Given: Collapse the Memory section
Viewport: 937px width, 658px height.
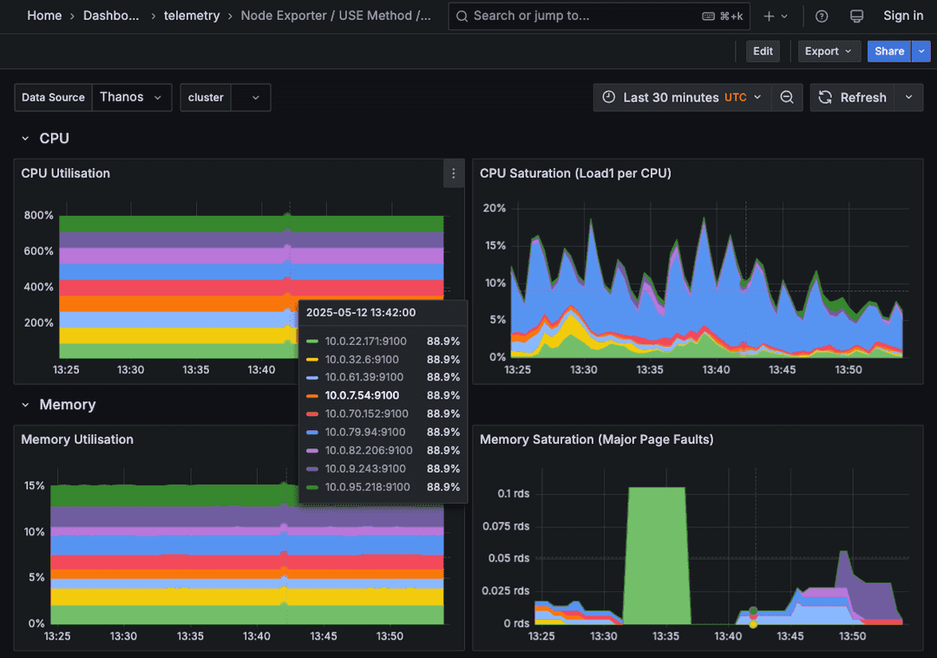Looking at the screenshot, I should point(23,404).
